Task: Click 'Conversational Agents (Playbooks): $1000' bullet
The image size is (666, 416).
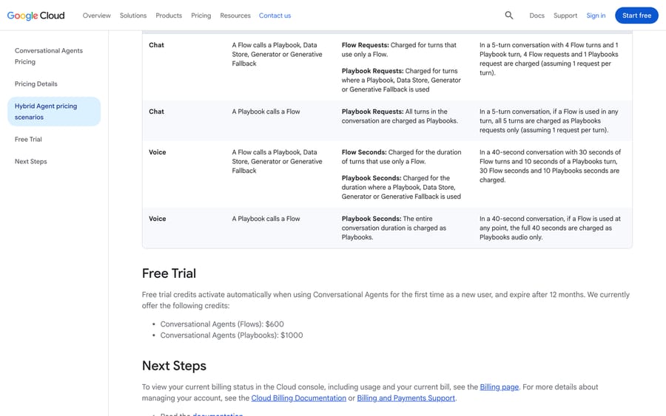Action: (x=232, y=335)
